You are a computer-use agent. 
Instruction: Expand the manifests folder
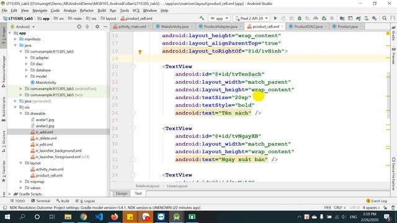16,39
